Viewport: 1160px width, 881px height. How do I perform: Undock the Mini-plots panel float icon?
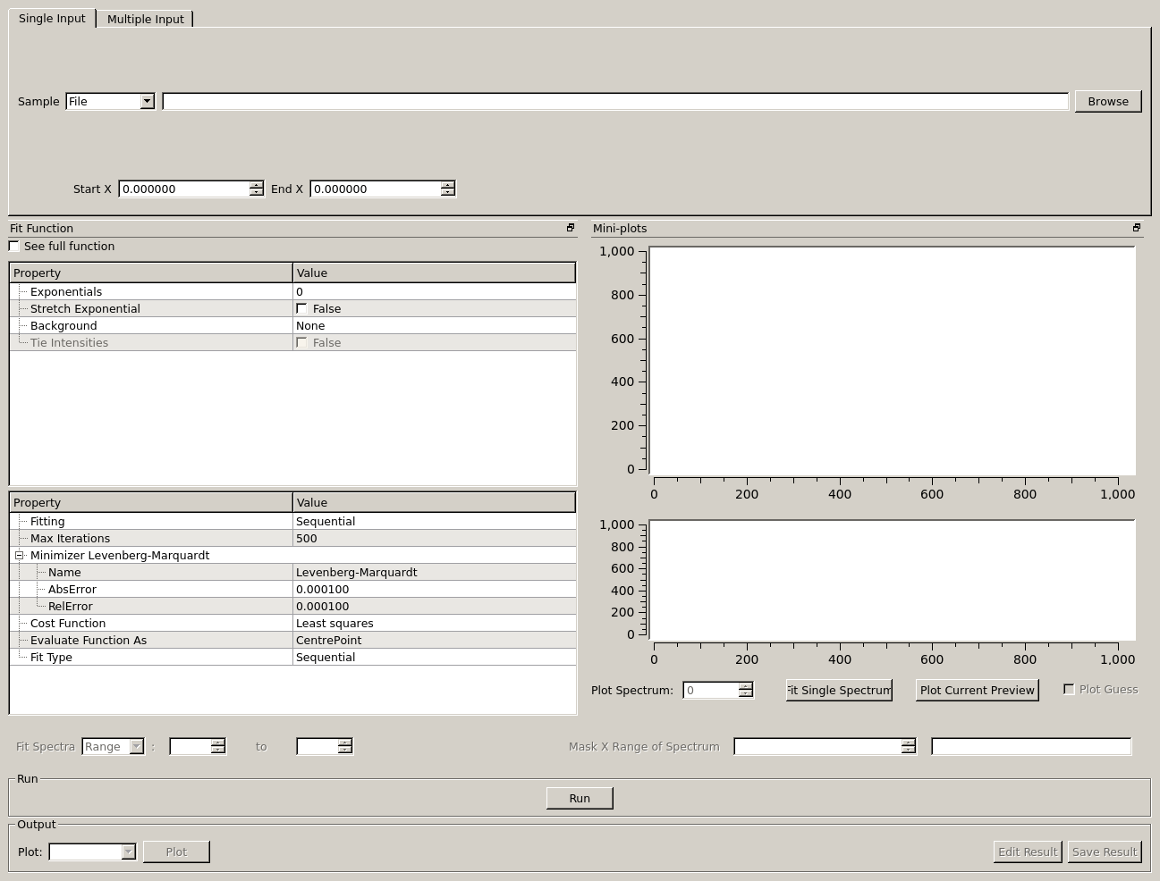coord(1137,228)
